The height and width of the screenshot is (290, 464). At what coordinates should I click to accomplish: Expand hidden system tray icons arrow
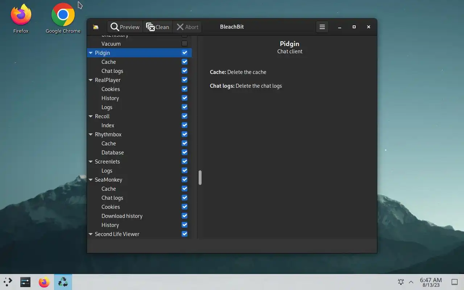(411, 282)
